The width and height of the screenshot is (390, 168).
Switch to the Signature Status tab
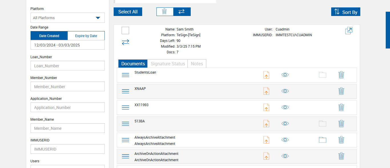click(x=168, y=64)
